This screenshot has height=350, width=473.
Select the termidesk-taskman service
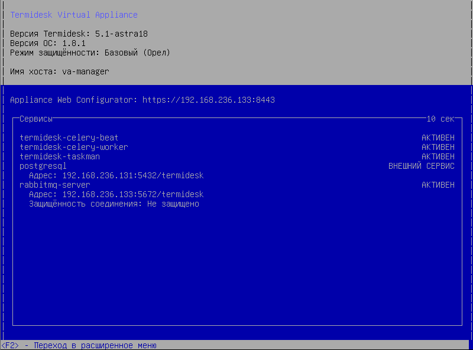coord(59,156)
